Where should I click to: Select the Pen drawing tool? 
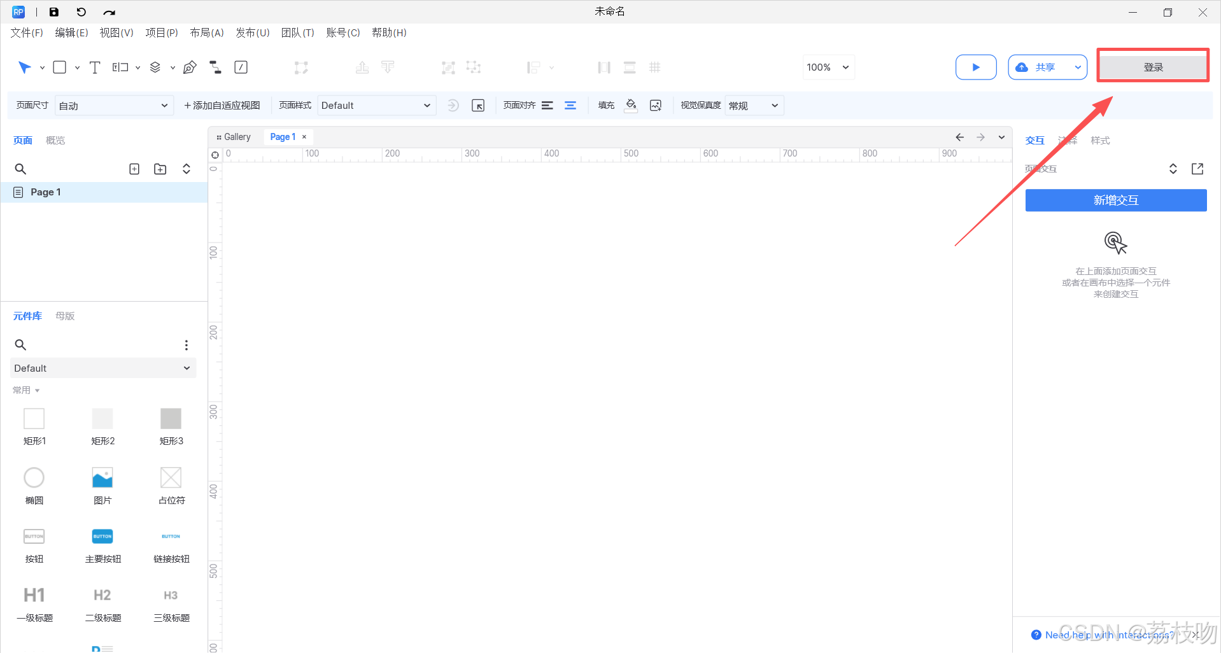[x=190, y=67]
